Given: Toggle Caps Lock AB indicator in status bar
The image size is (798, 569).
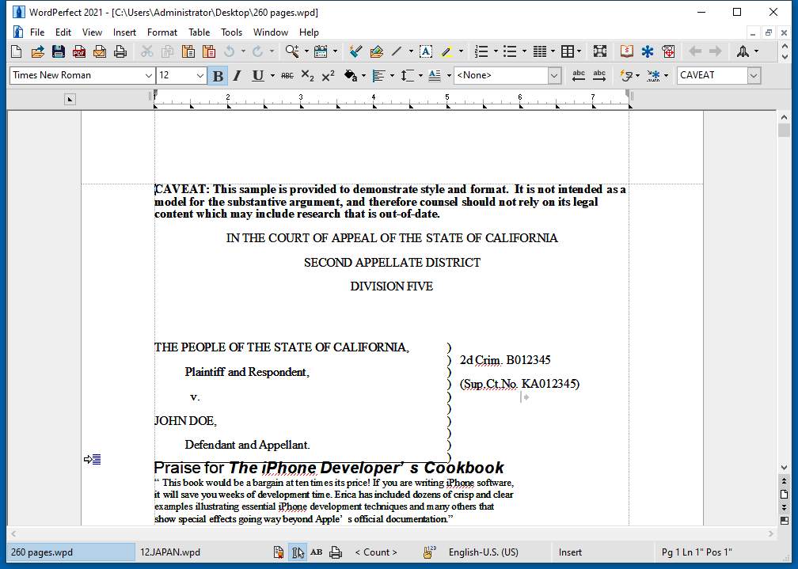Looking at the screenshot, I should pyautogui.click(x=317, y=552).
